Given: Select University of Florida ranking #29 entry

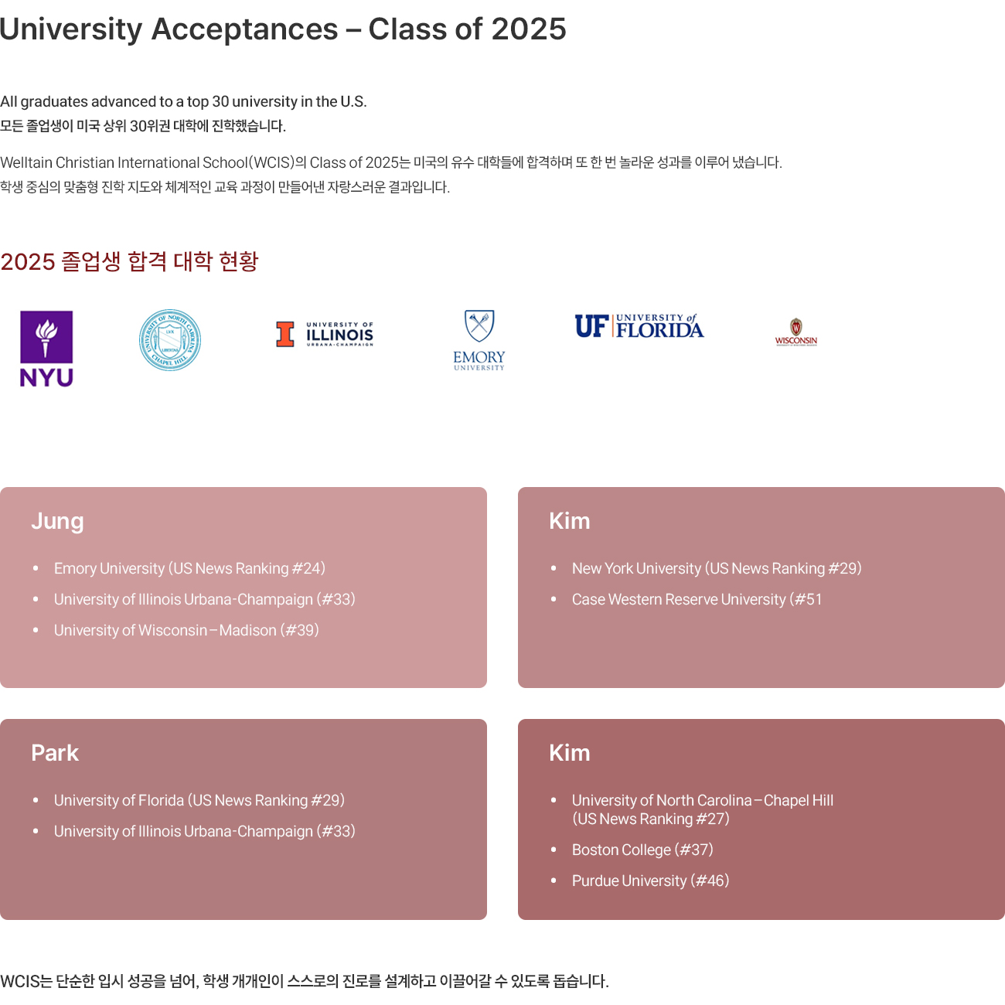Looking at the screenshot, I should coord(199,800).
